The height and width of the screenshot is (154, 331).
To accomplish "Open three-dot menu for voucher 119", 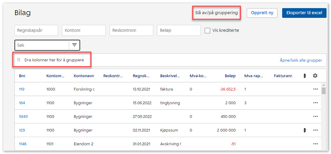I will [x=315, y=89].
